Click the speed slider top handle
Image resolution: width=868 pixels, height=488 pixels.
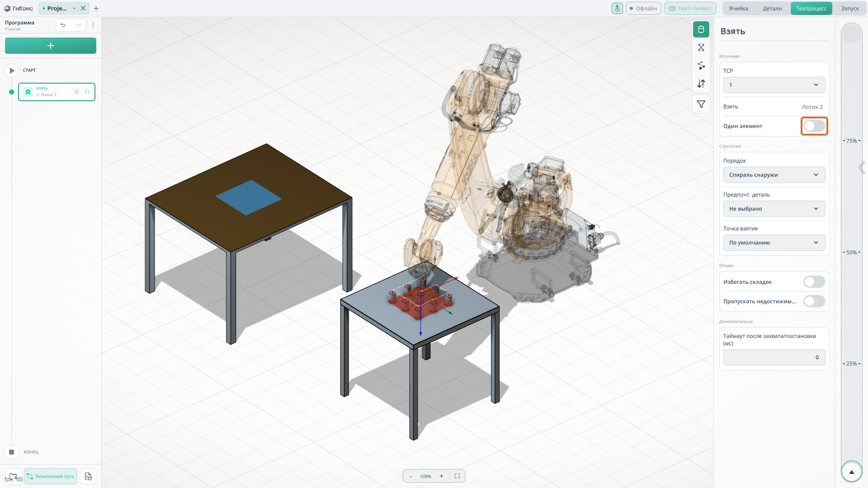pos(852,34)
